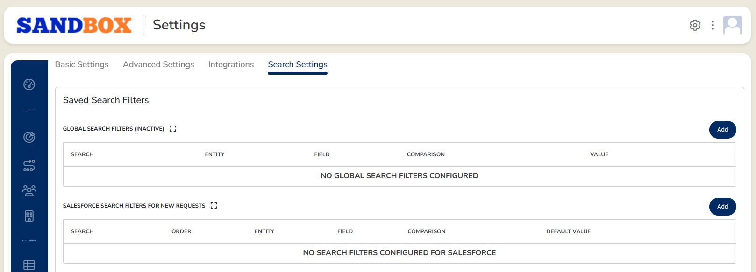Open the Integrations tab
Image resolution: width=756 pixels, height=272 pixels.
(x=231, y=65)
